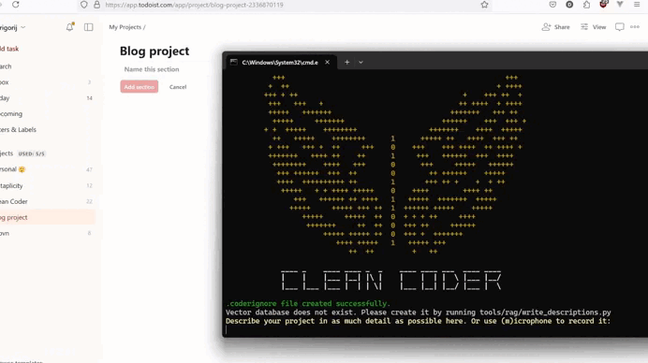Open the shield tracking protection icon
The height and width of the screenshot is (363, 648).
pyautogui.click(x=84, y=5)
